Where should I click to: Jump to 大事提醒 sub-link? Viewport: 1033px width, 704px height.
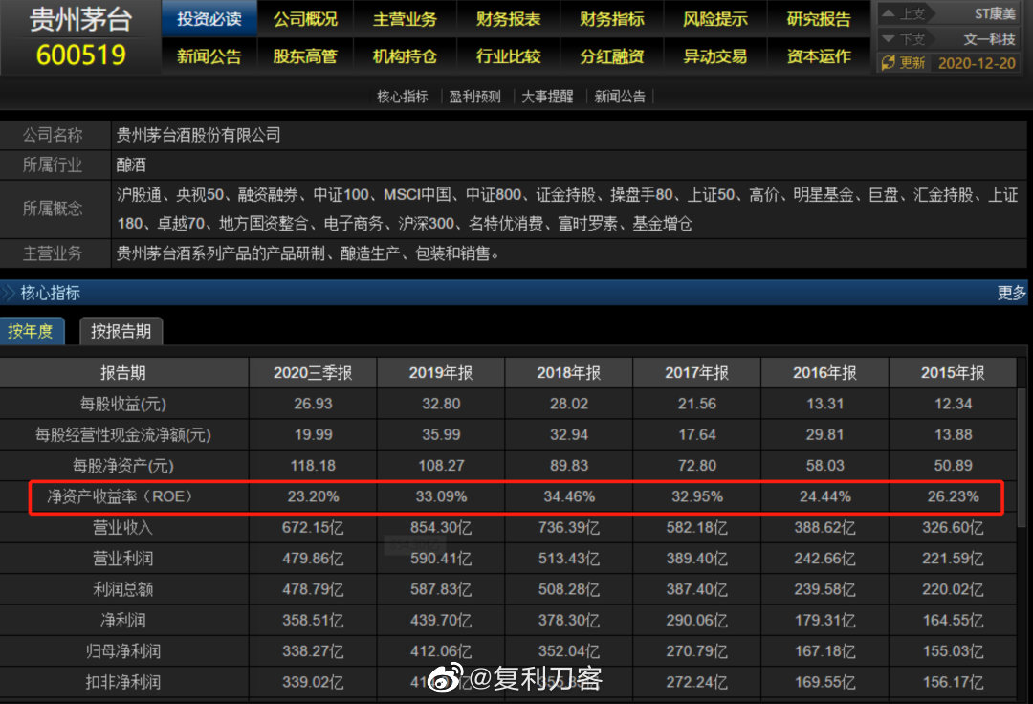point(547,97)
